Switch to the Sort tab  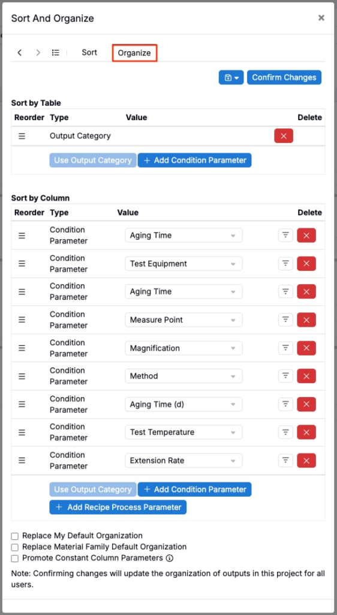(x=89, y=53)
